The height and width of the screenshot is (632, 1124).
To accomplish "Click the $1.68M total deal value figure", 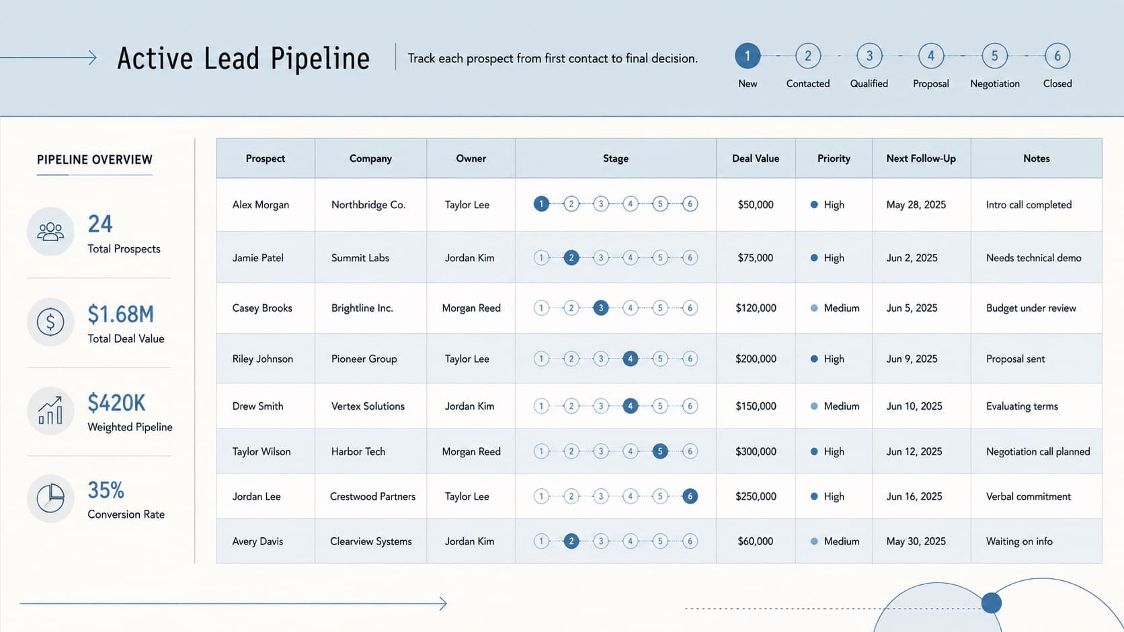I will pyautogui.click(x=121, y=314).
